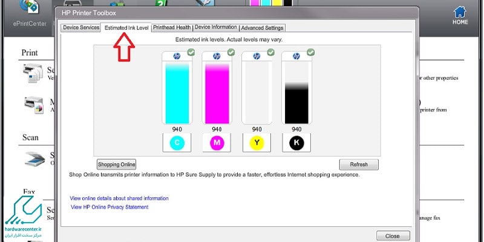Click the printer documents icon under Print

[33, 73]
